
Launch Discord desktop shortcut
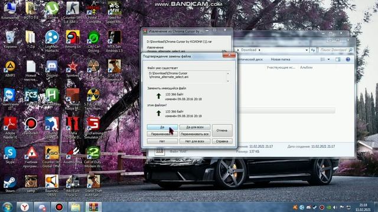point(52,69)
